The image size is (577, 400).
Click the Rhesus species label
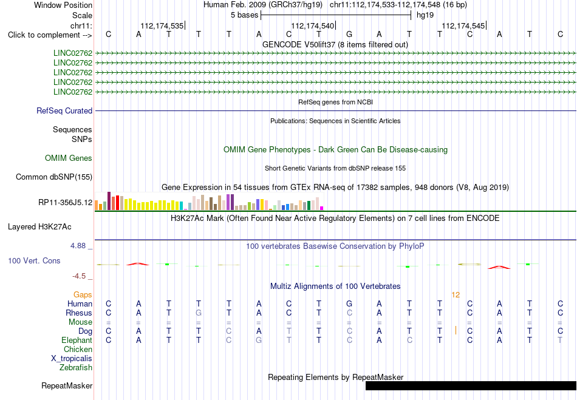pyautogui.click(x=79, y=313)
